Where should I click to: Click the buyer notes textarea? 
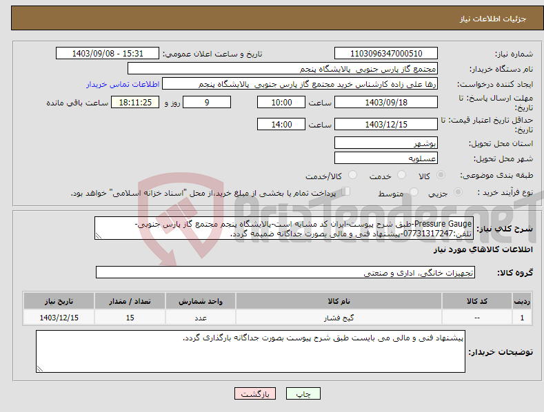(x=250, y=351)
